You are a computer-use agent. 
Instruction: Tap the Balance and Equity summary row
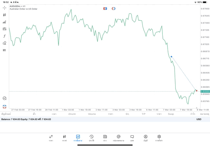pyautogui.click(x=26, y=119)
